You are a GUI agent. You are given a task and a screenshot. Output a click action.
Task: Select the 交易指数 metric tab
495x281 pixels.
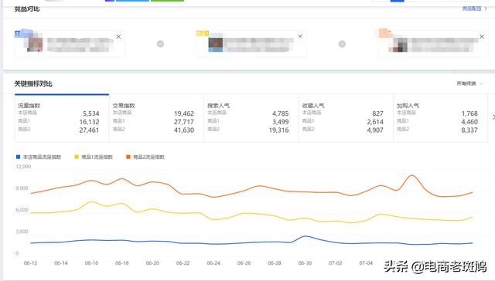156,118
